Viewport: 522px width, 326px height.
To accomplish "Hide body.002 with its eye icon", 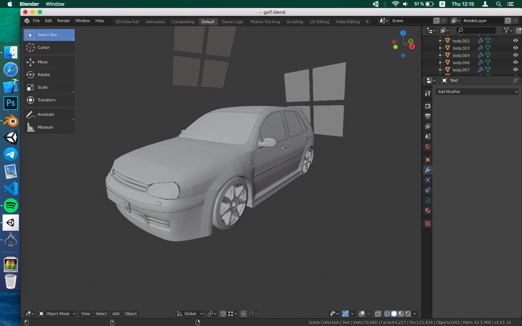I will [x=515, y=41].
